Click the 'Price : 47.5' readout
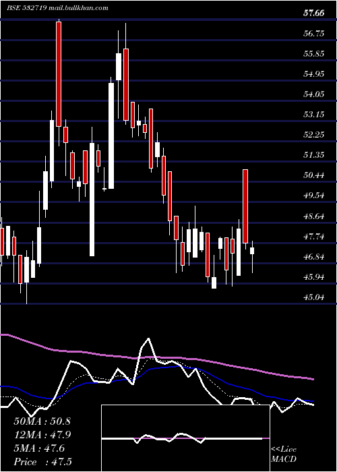 point(42,462)
